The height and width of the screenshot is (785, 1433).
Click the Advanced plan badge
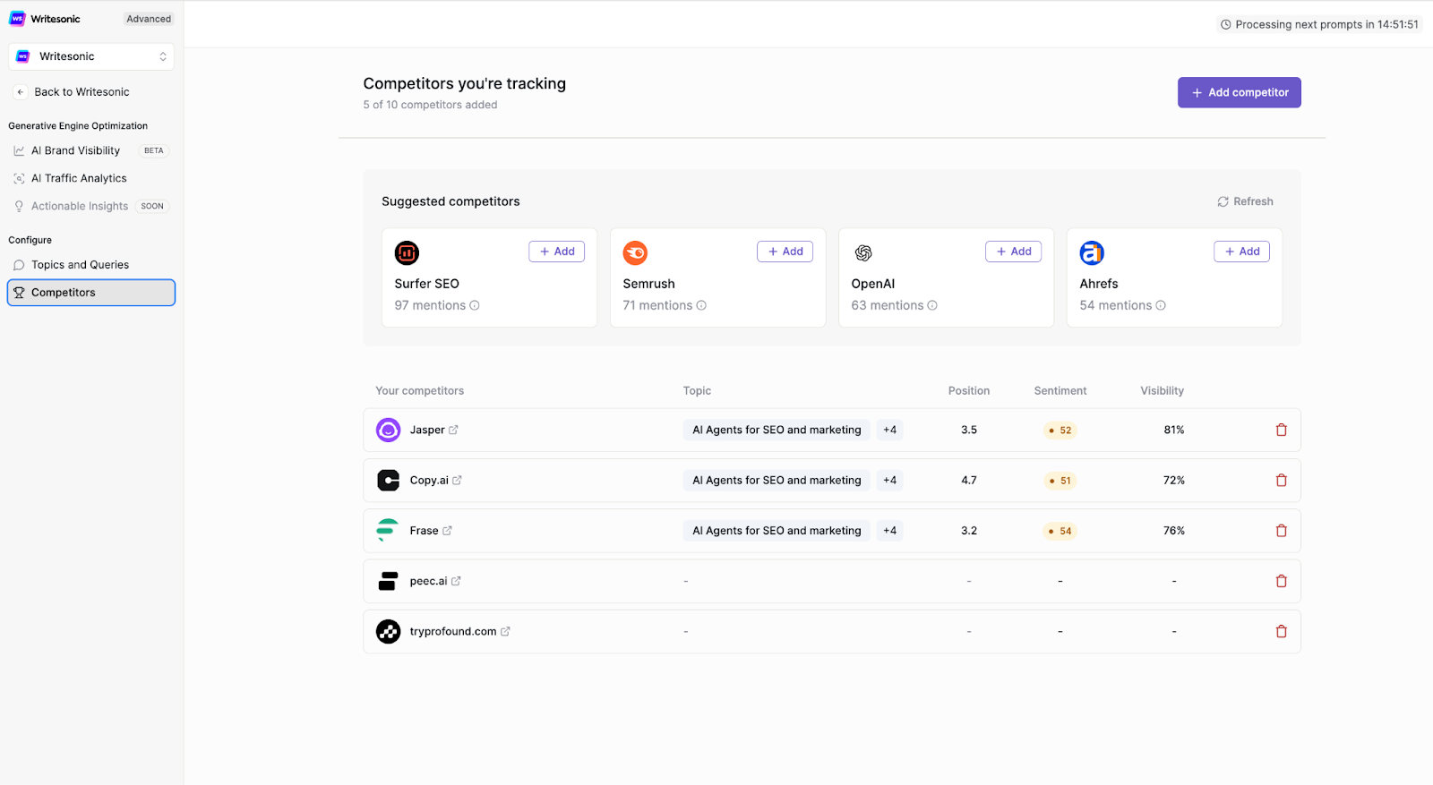pyautogui.click(x=149, y=19)
